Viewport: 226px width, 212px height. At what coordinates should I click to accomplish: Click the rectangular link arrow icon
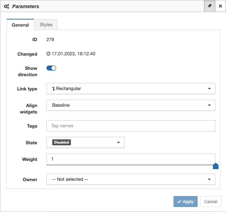coord(54,89)
